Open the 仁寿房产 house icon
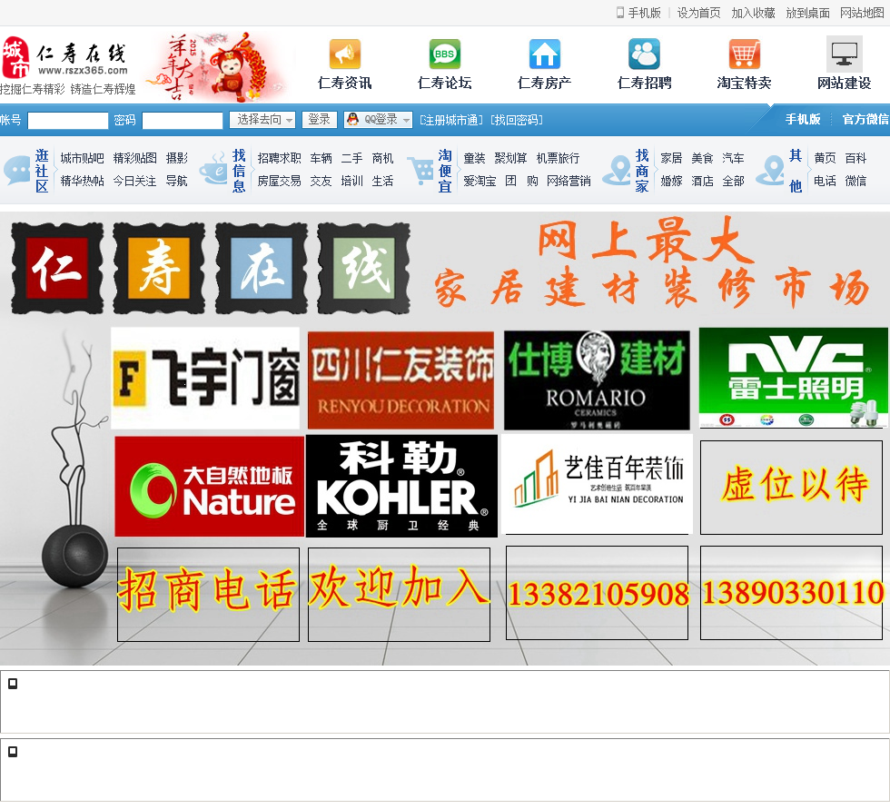 pyautogui.click(x=544, y=54)
